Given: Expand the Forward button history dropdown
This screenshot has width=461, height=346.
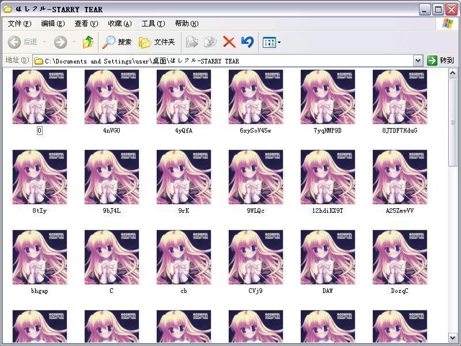Looking at the screenshot, I should [x=74, y=42].
